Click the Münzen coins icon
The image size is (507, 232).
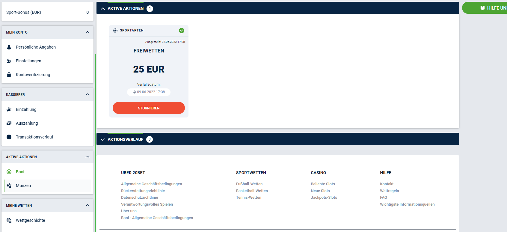coord(9,186)
